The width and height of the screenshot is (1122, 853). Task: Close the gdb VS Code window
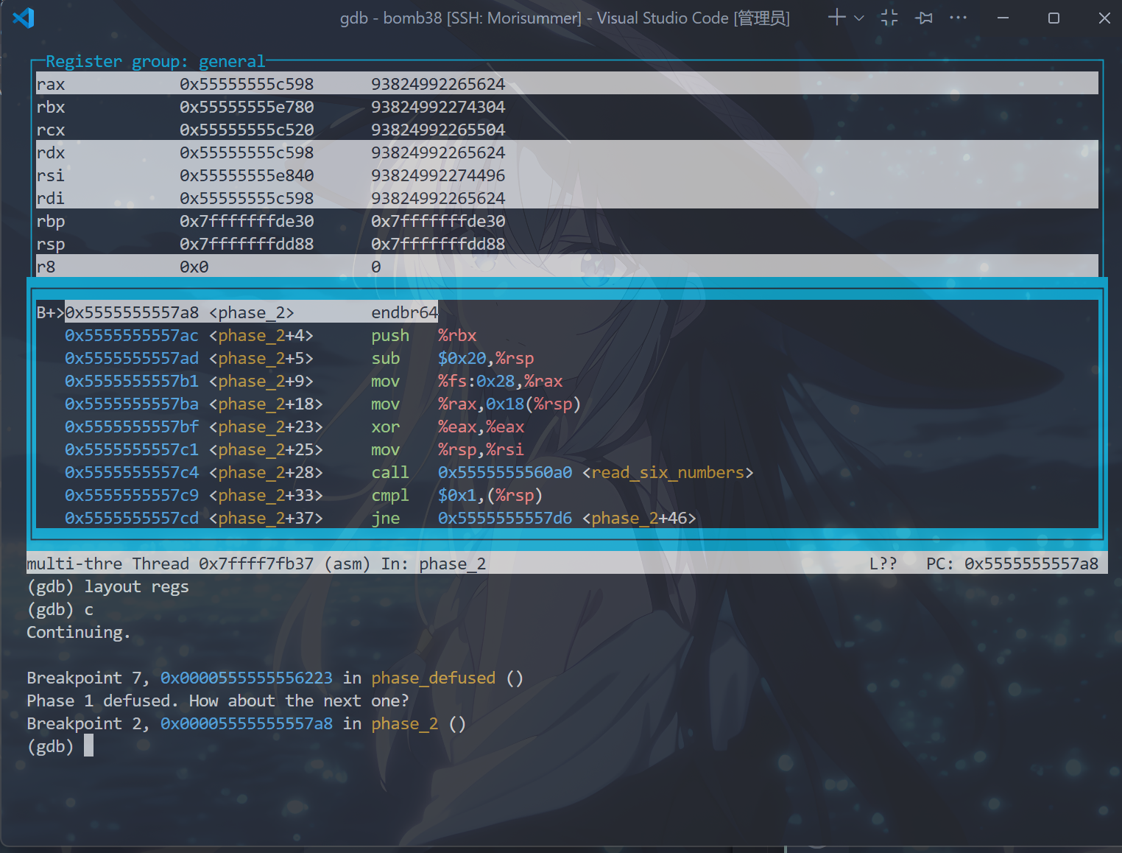pos(1104,18)
